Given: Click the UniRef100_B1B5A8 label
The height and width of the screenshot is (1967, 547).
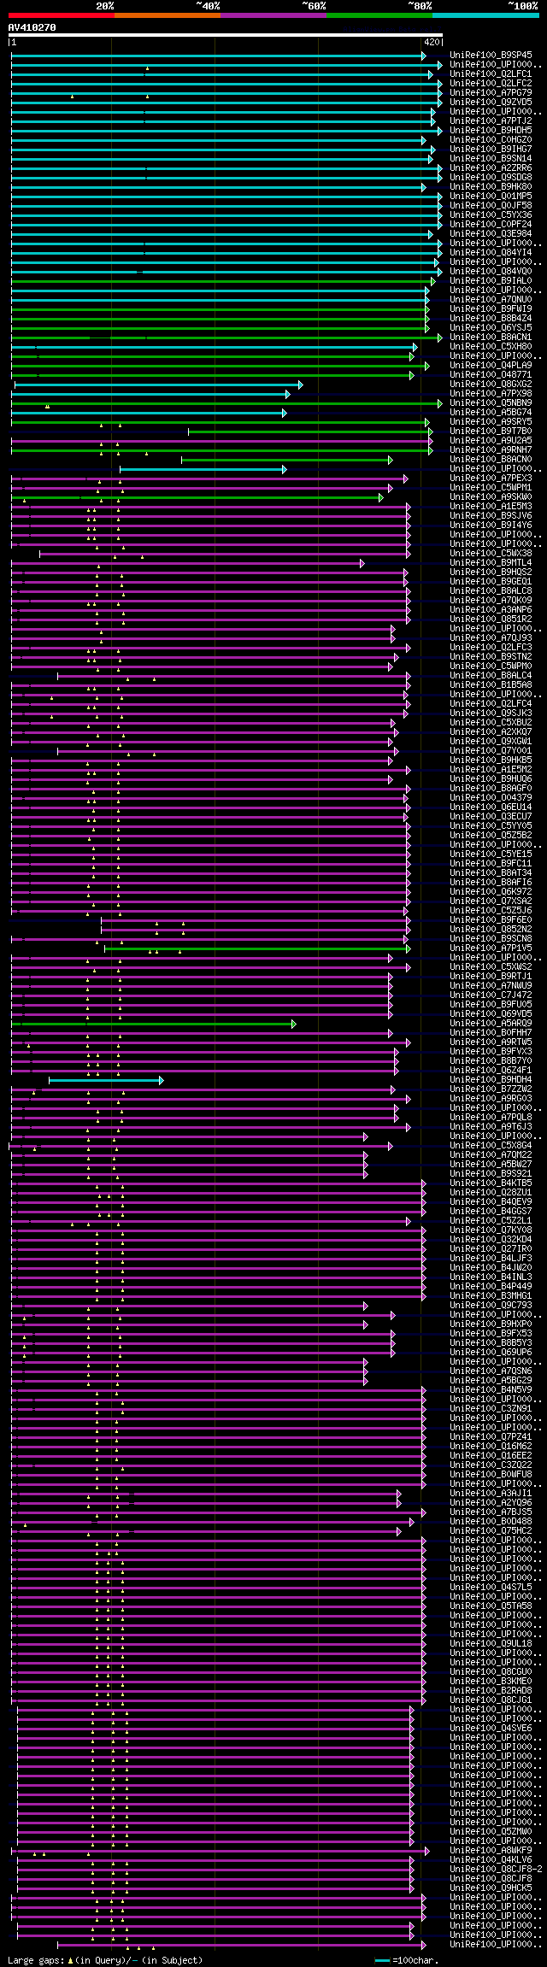Looking at the screenshot, I should pyautogui.click(x=491, y=685).
